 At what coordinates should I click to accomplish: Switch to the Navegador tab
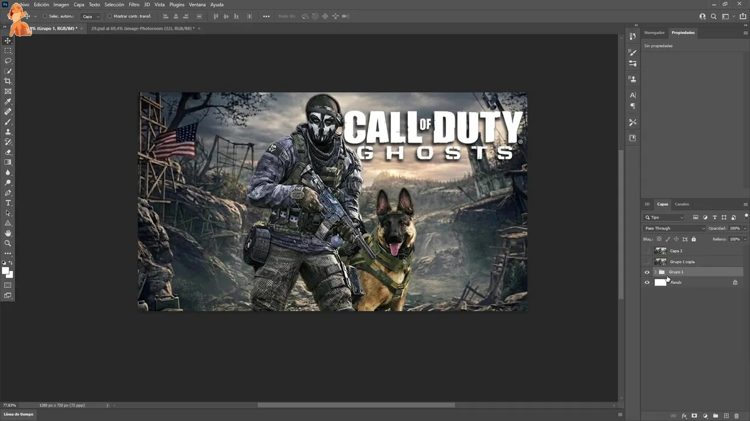(654, 33)
